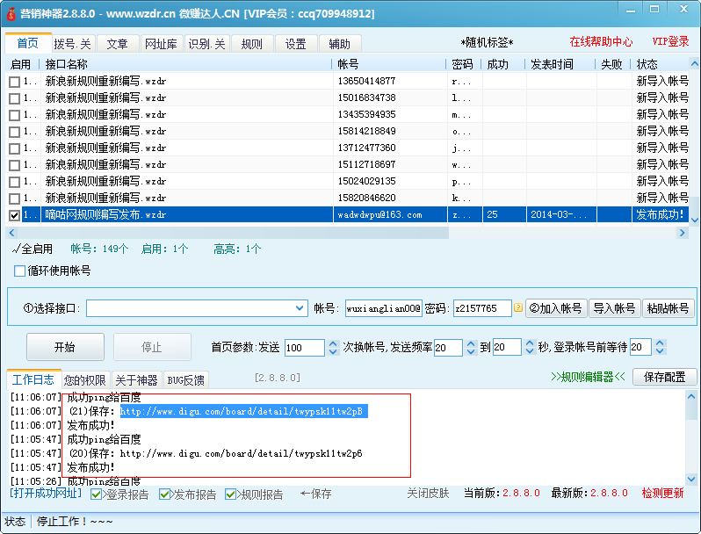Click the 帐号 input field
This screenshot has width=701, height=534.
(383, 308)
